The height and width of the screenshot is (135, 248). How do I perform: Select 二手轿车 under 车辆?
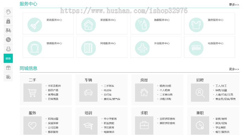[x=109, y=86]
